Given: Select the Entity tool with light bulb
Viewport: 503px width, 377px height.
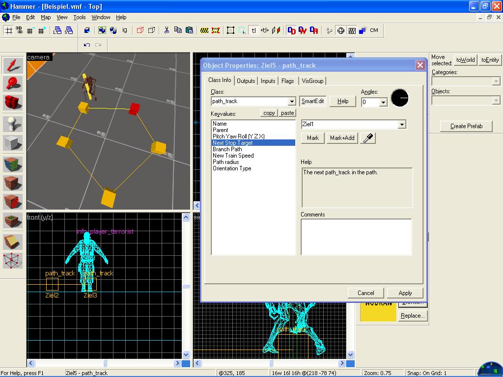Looking at the screenshot, I should pyautogui.click(x=13, y=124).
